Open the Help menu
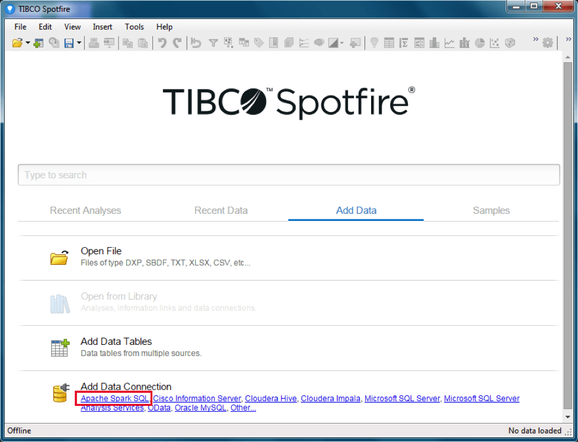The width and height of the screenshot is (578, 442). [164, 27]
